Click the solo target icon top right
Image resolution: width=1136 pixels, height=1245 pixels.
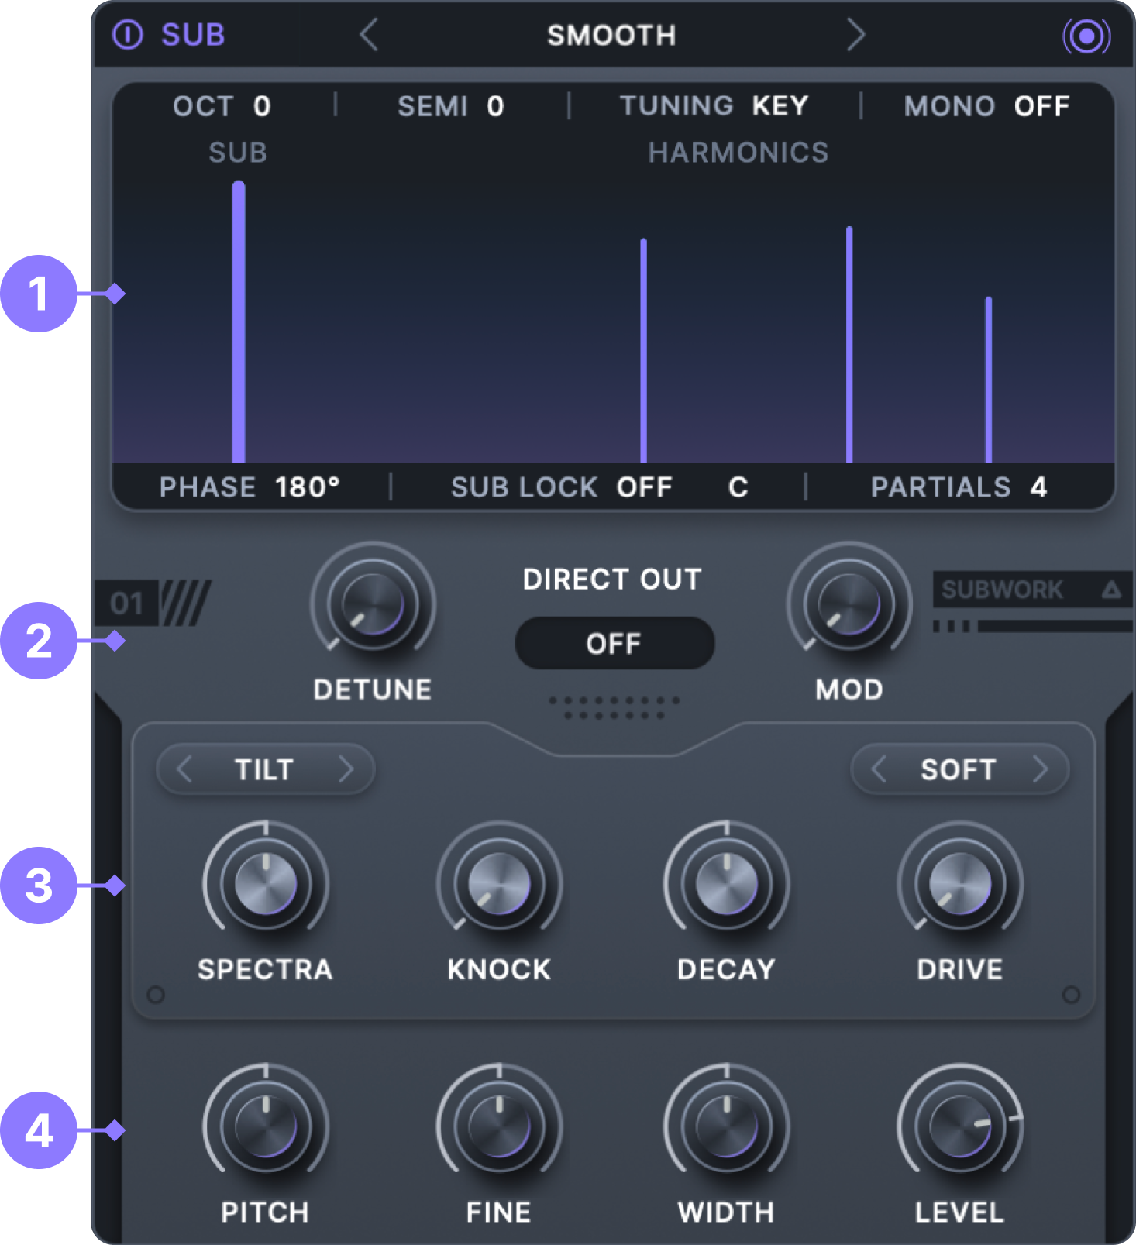[x=1086, y=36]
